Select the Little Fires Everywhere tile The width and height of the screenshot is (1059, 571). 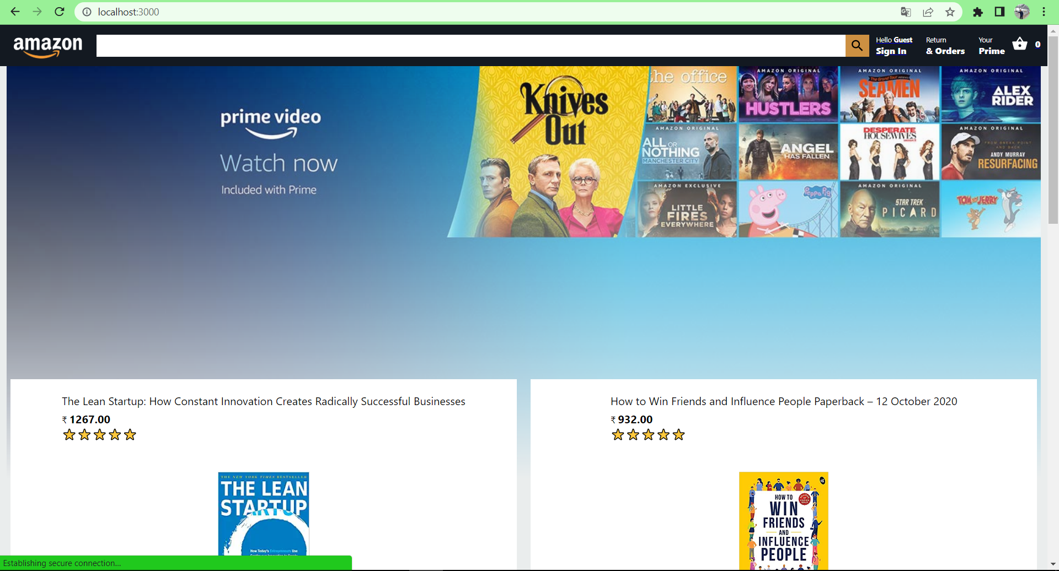tap(687, 209)
